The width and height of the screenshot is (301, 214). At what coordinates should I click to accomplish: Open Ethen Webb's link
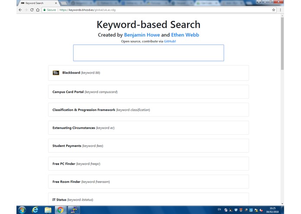[x=185, y=35]
